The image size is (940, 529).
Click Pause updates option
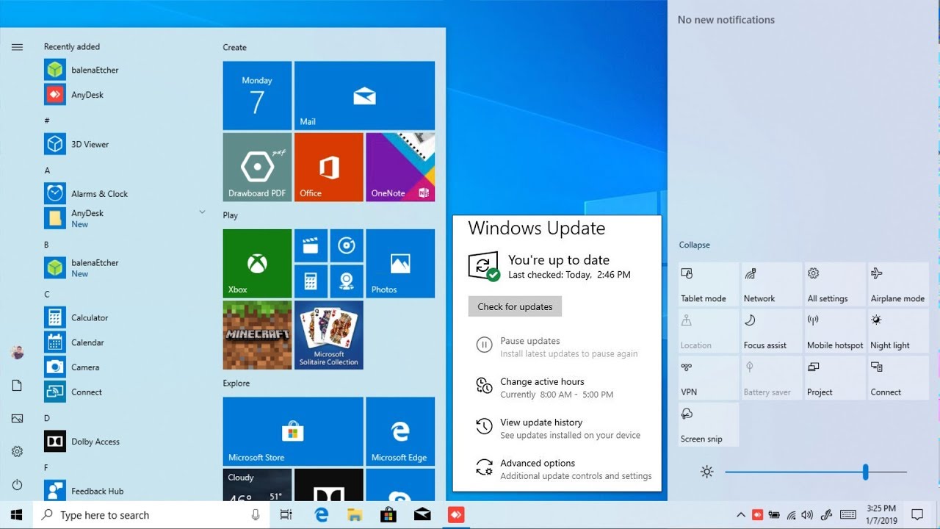coord(557,347)
